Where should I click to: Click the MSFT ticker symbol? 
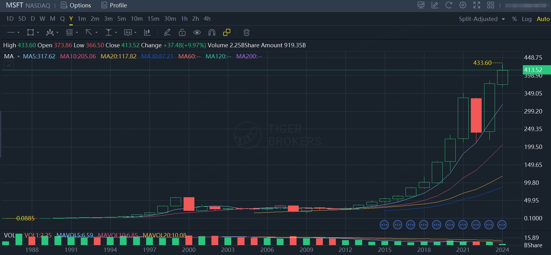(15, 5)
